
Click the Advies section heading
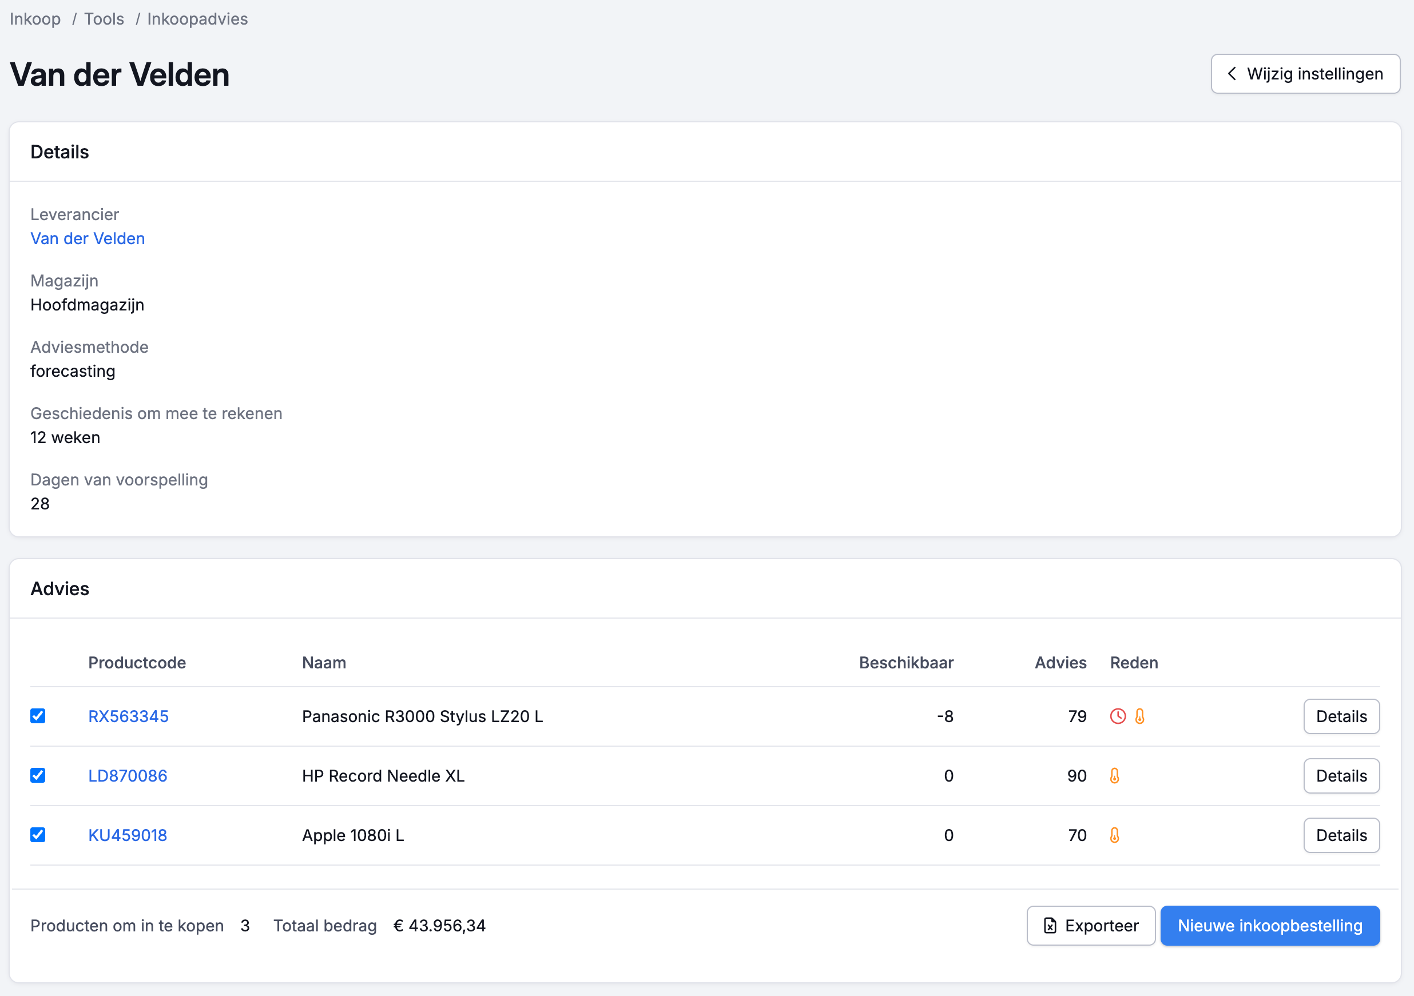click(59, 589)
